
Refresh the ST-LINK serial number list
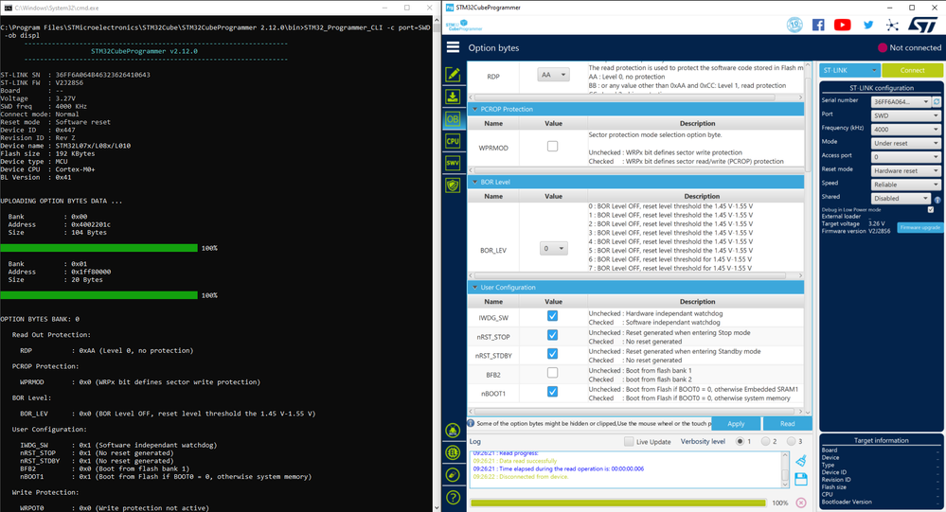(937, 102)
